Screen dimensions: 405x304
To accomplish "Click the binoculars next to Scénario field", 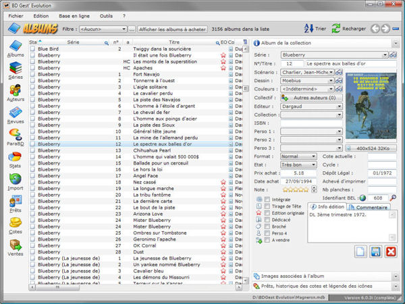I will (339, 72).
